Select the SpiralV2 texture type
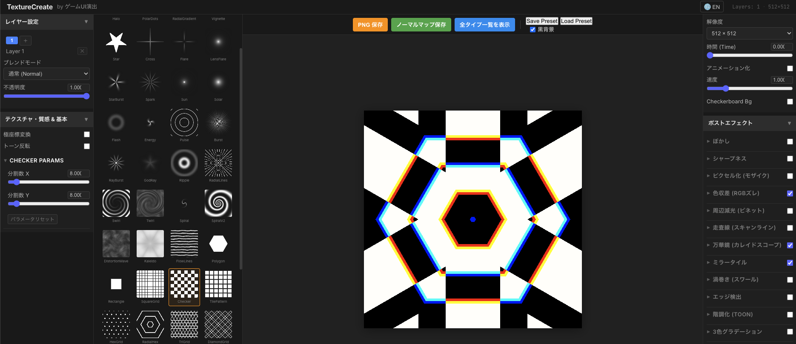This screenshot has height=344, width=796. [x=218, y=203]
